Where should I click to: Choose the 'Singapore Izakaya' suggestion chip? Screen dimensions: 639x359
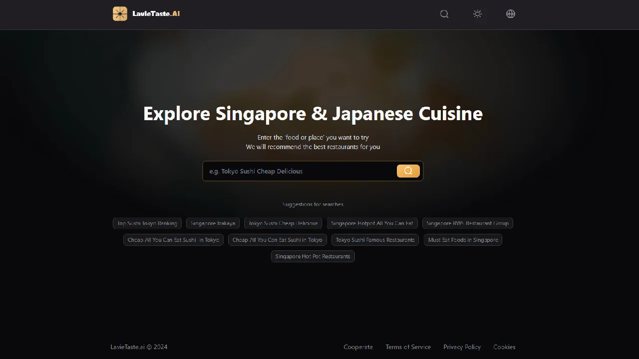pyautogui.click(x=213, y=223)
